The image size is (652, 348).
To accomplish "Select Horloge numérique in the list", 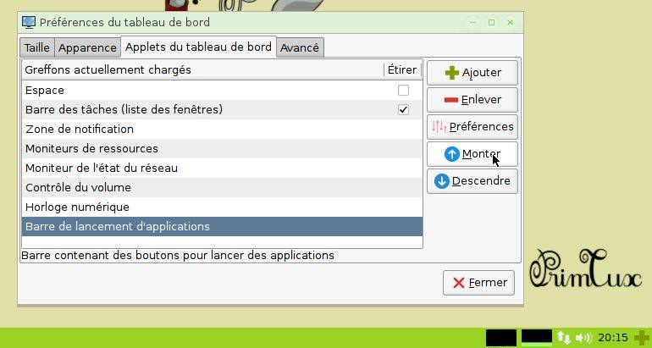I will (222, 207).
